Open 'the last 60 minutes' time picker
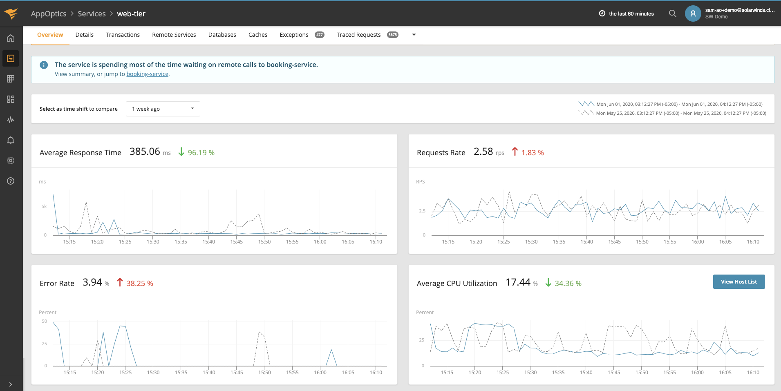 coord(627,13)
